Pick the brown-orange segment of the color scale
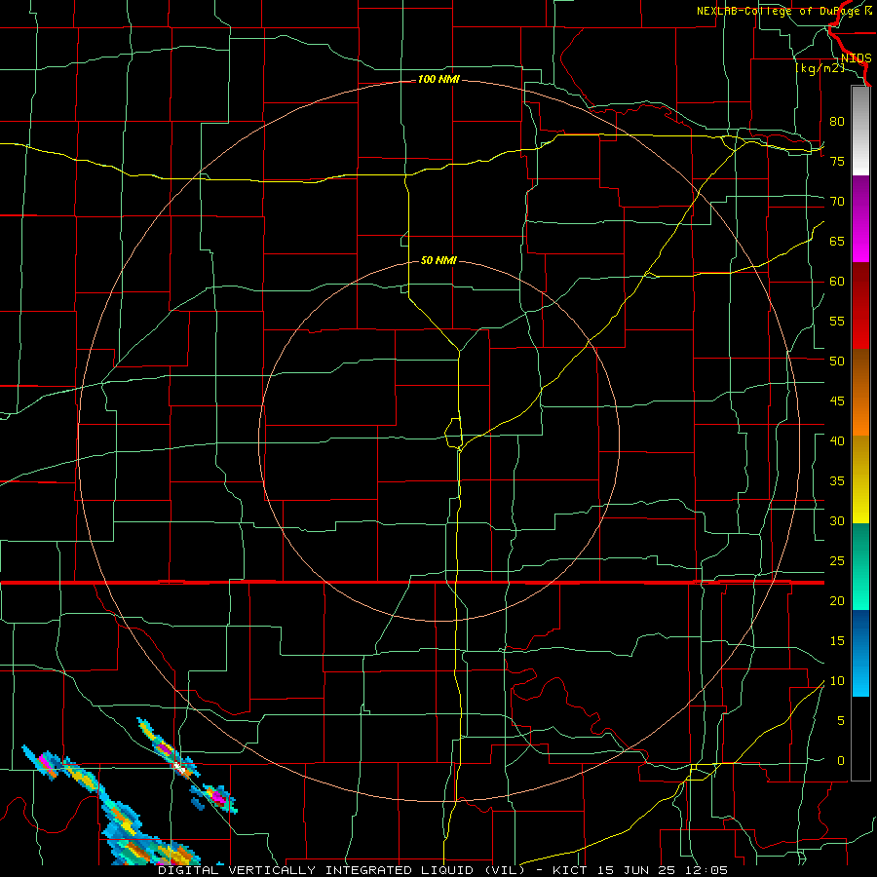The width and height of the screenshot is (877, 877). click(x=860, y=392)
